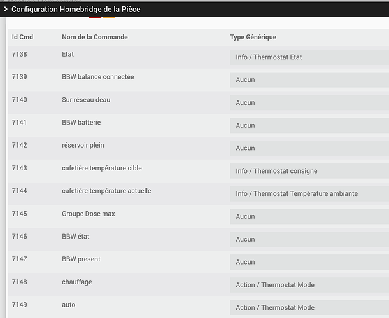Click the Nom de la Commande column header
Viewport: 389px width, 318px height.
[95, 37]
